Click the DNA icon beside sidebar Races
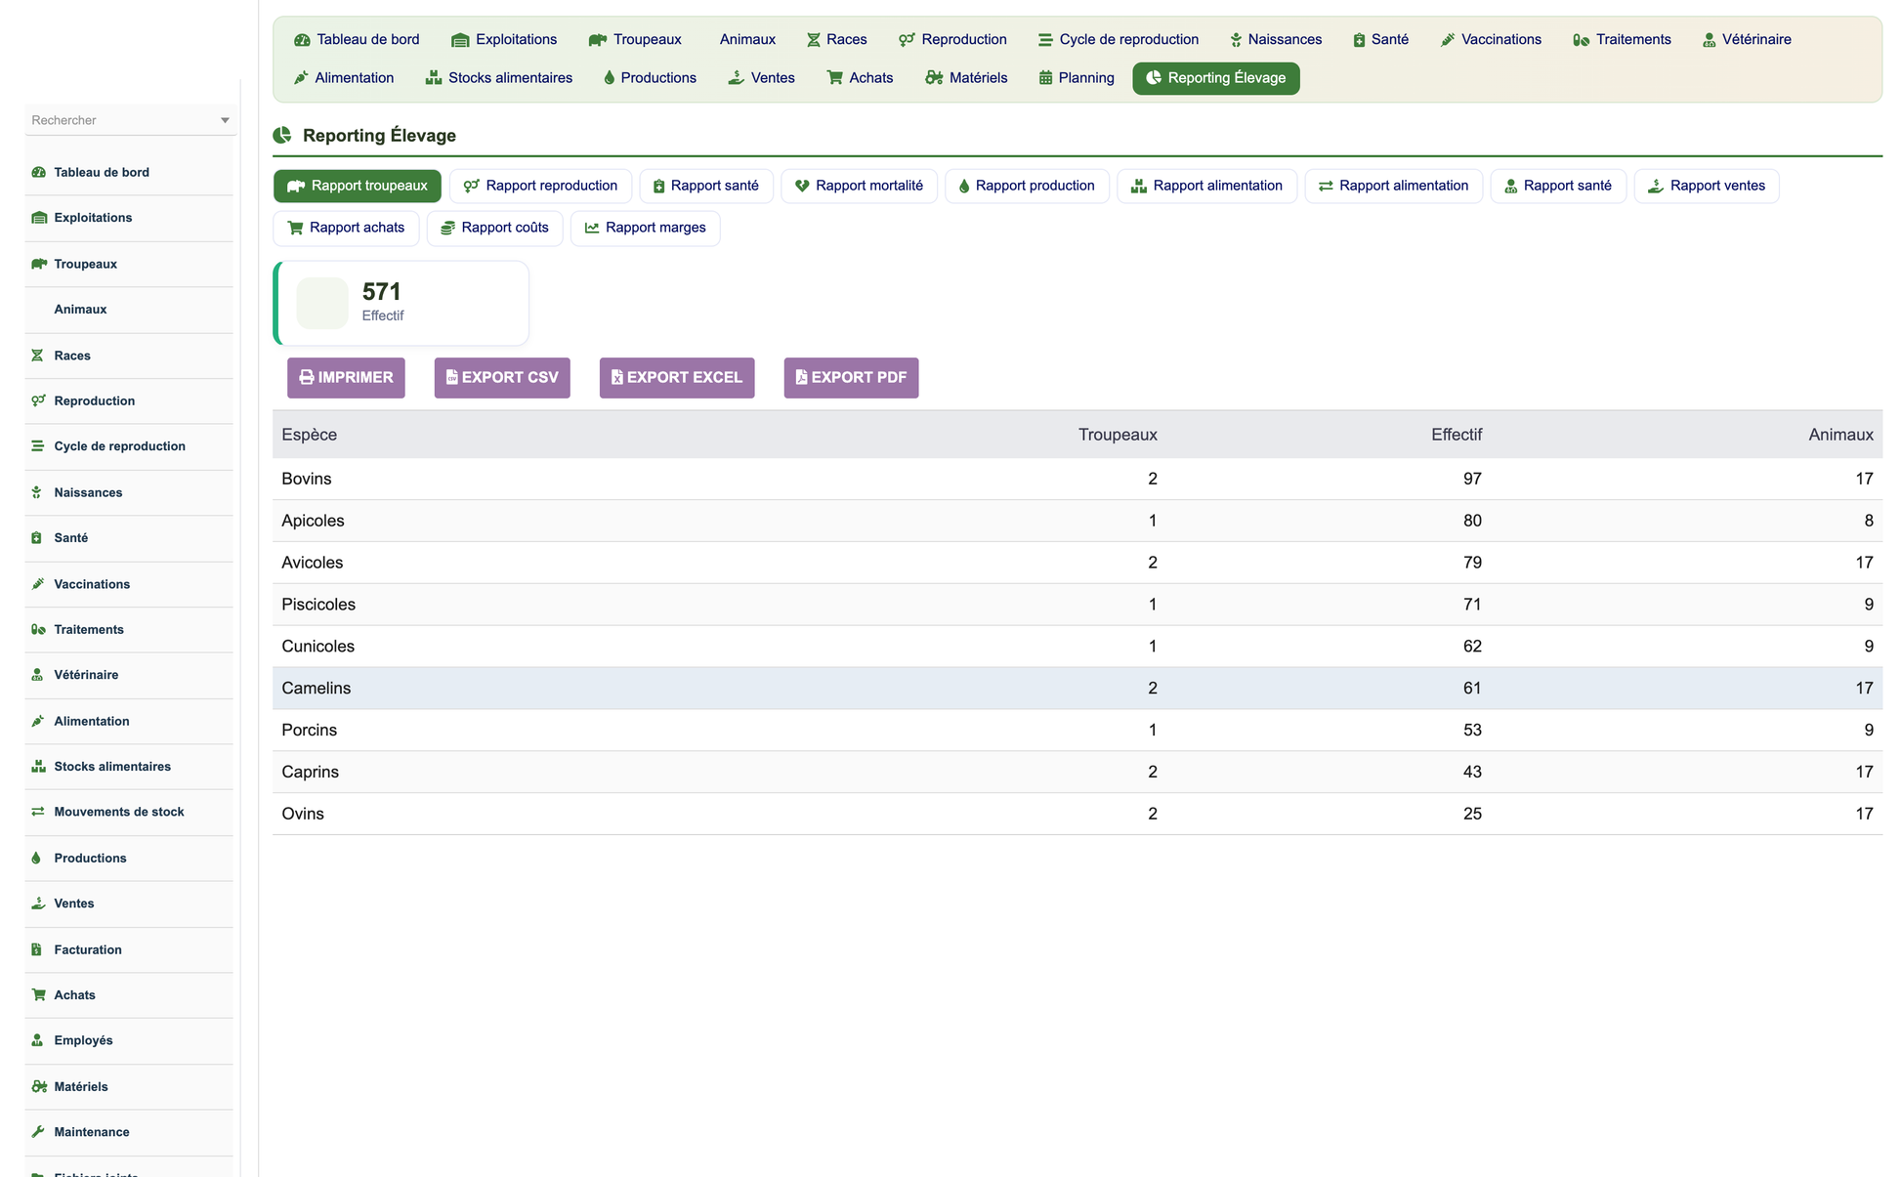Screen dimensions: 1901x1177 37,356
